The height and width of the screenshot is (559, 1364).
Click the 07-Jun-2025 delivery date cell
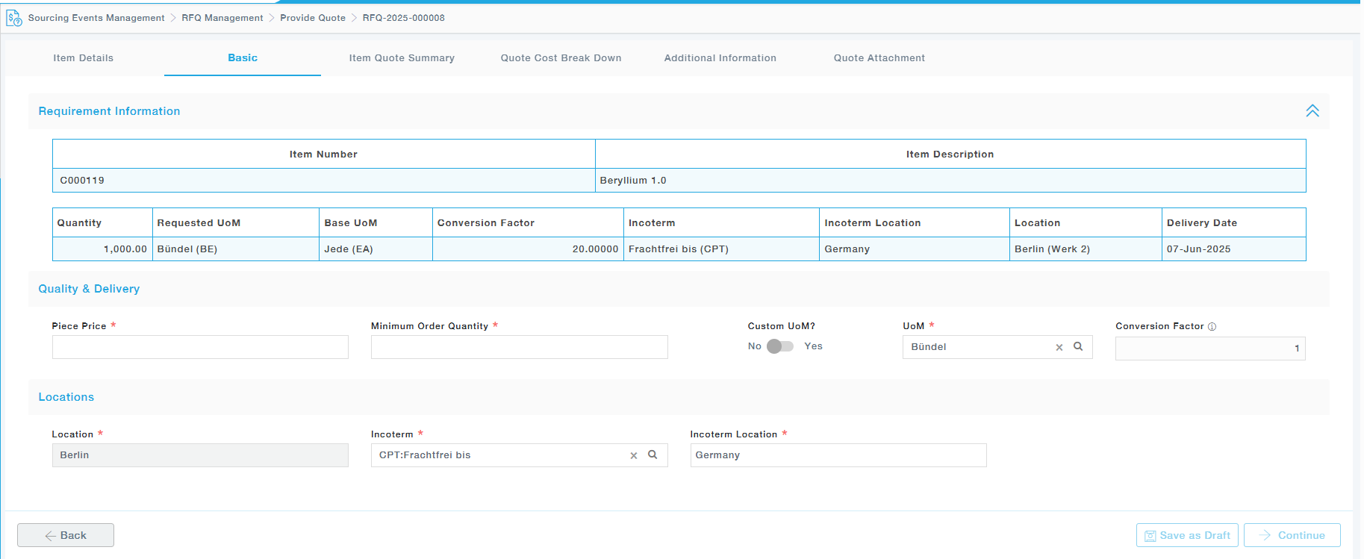click(1234, 249)
